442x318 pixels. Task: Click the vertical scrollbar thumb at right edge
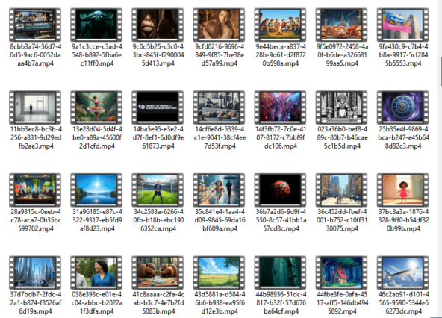point(441,72)
